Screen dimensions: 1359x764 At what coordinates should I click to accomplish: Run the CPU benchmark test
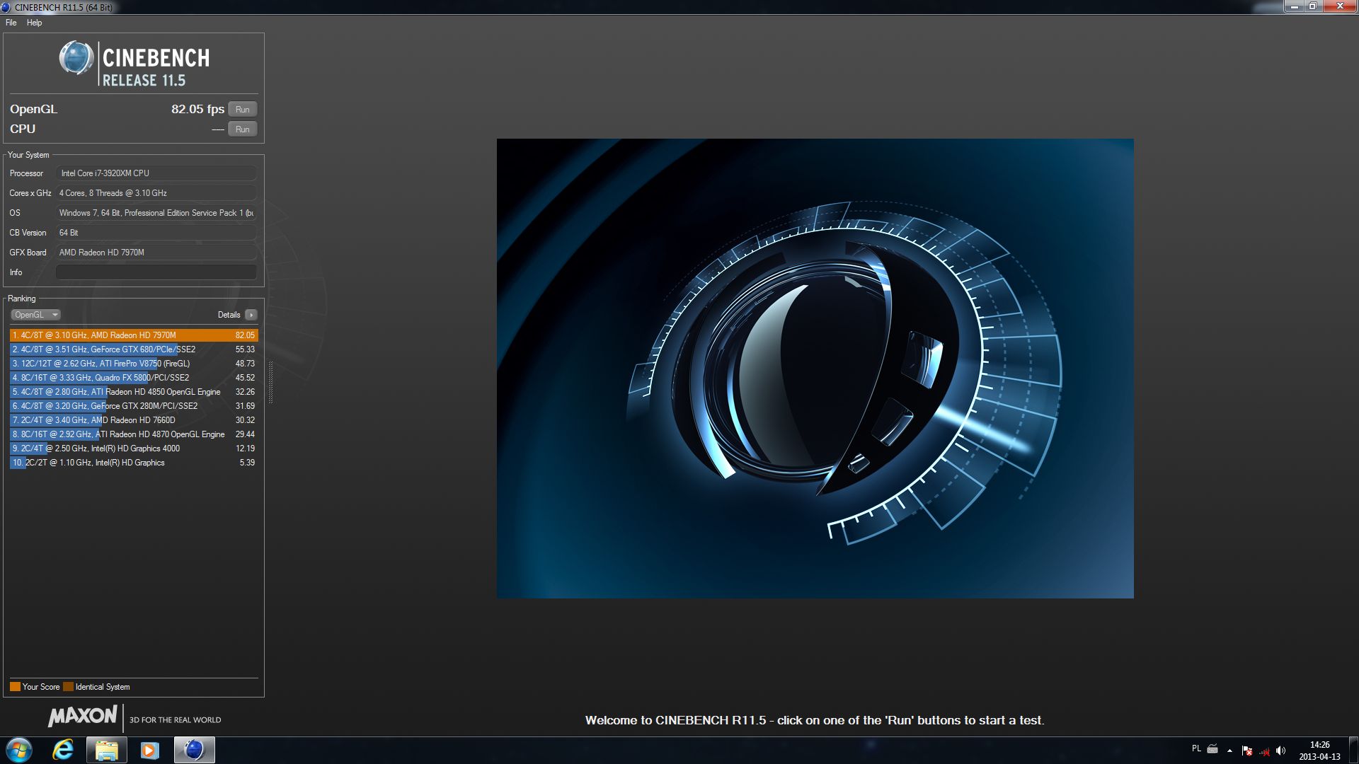click(x=242, y=129)
